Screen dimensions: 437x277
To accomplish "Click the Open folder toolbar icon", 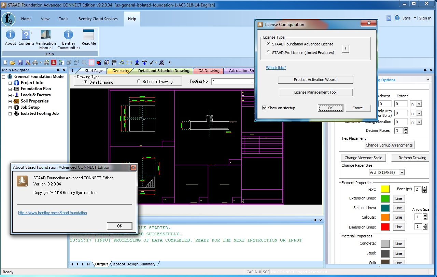I will (x=13, y=63).
